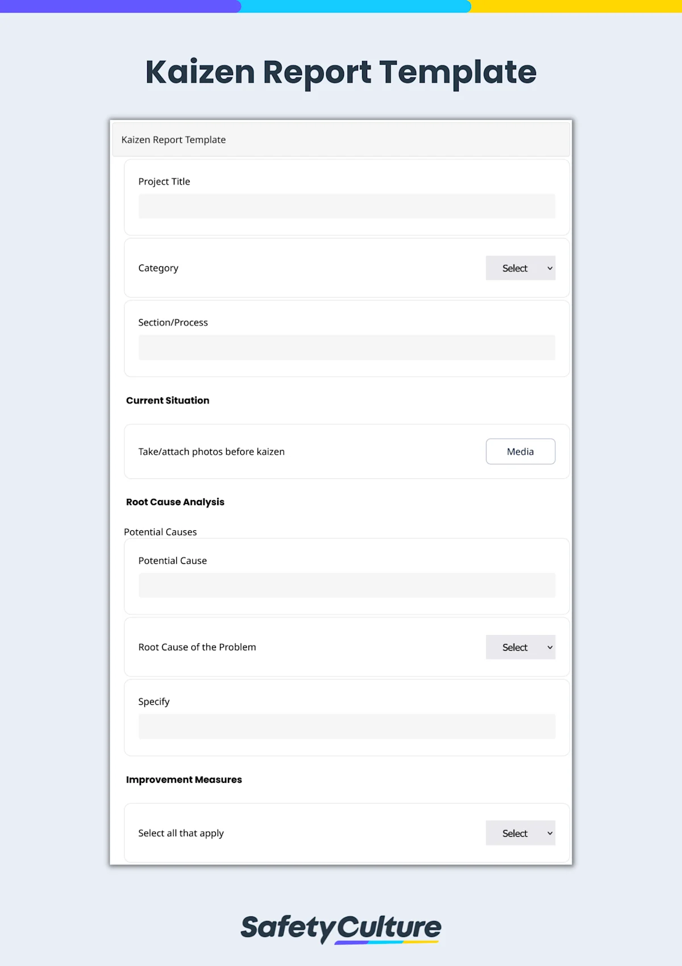682x966 pixels.
Task: Click the Kaizen Report Template page title
Action: (340, 72)
